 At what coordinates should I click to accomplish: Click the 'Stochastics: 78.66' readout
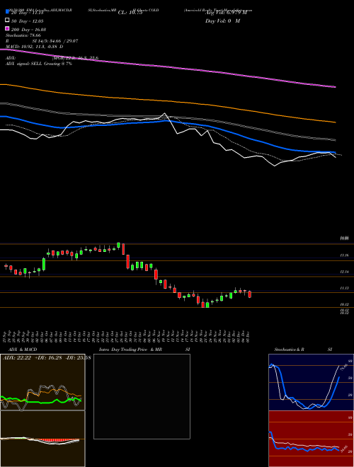point(23,35)
